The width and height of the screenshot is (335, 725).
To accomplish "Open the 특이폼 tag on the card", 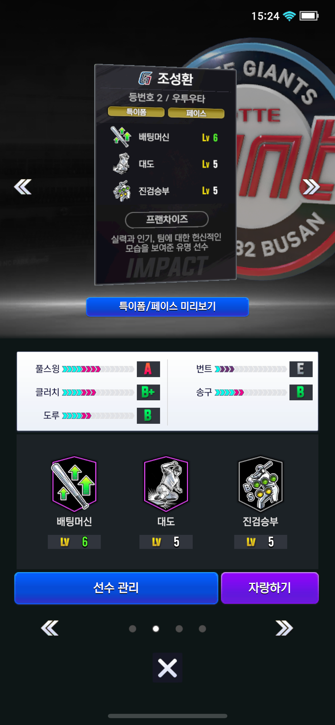I will point(136,112).
